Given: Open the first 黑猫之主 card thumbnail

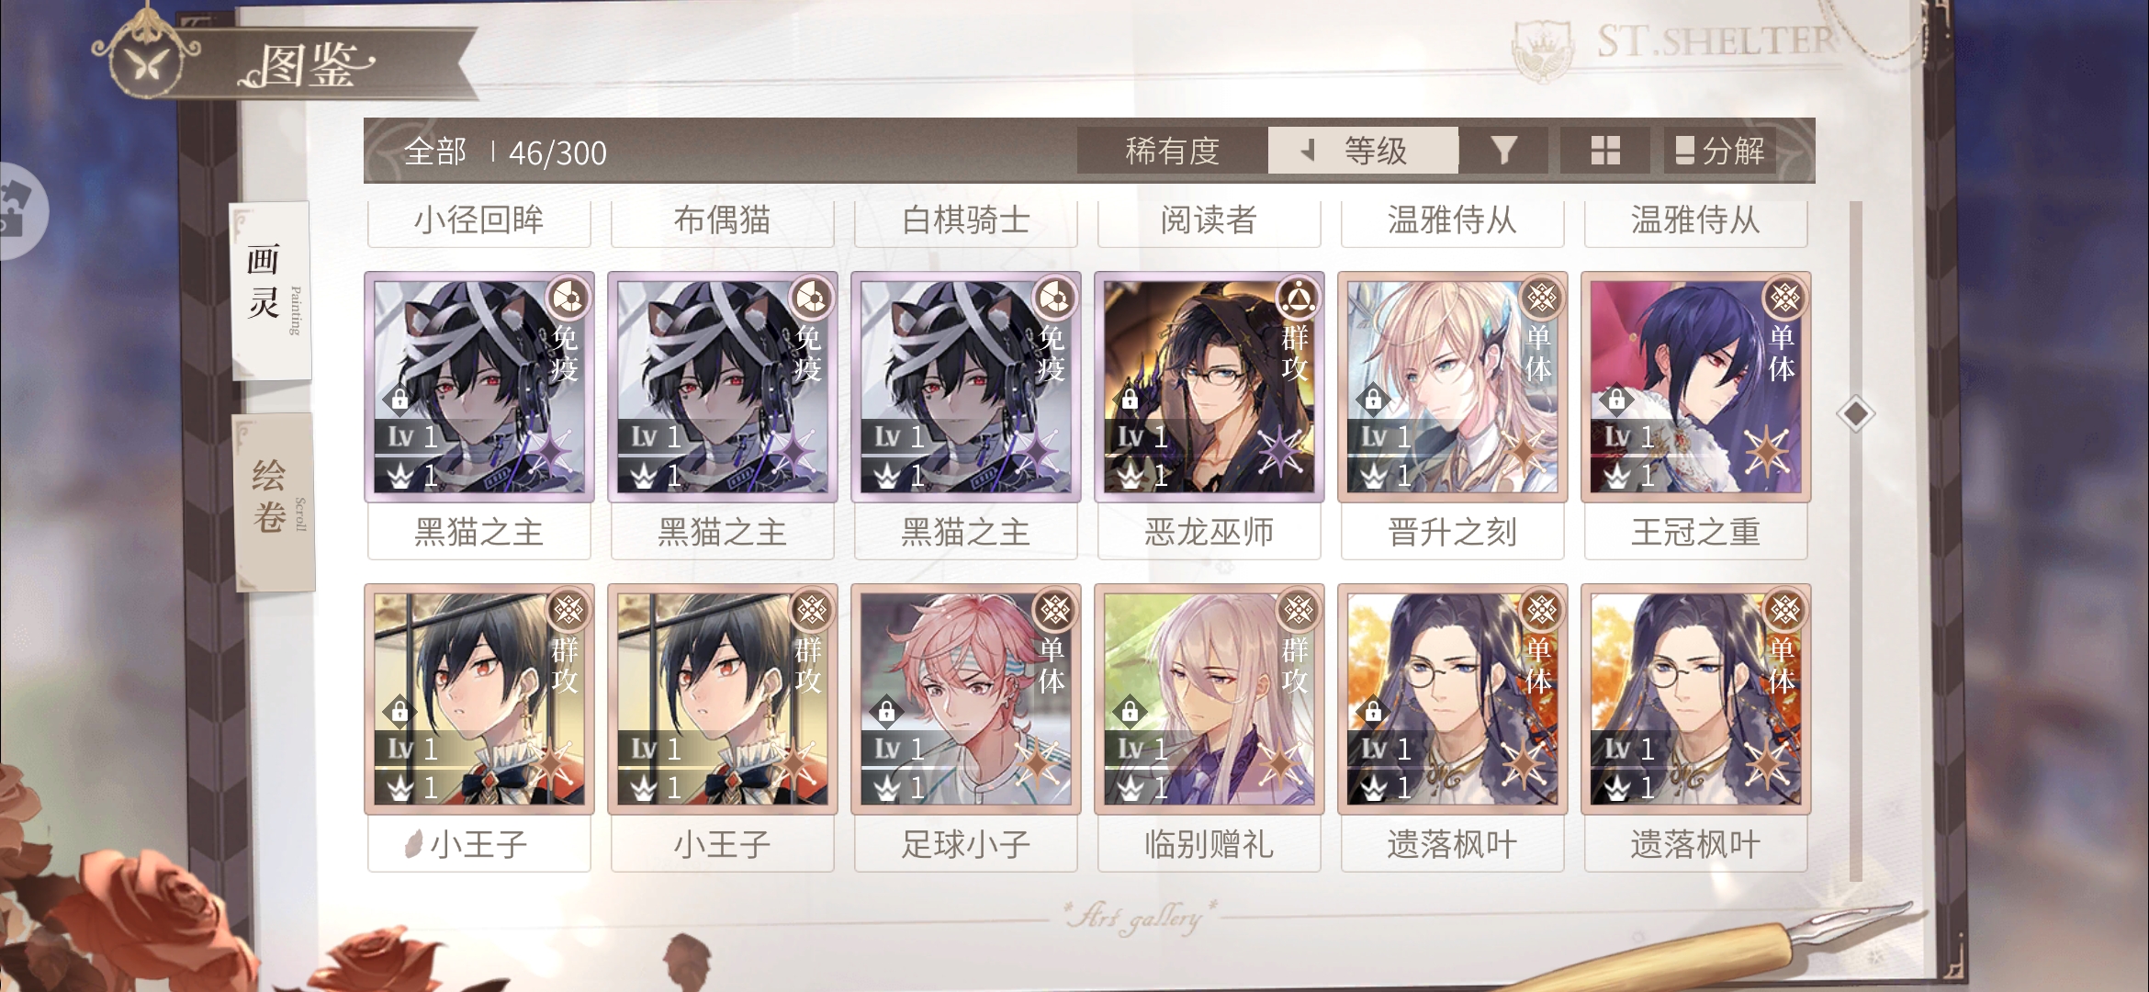Looking at the screenshot, I should [479, 387].
